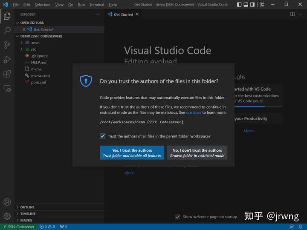Image resolution: width=307 pixels, height=230 pixels.
Task: Collapse the Open Editors section
Action: (x=17, y=23)
